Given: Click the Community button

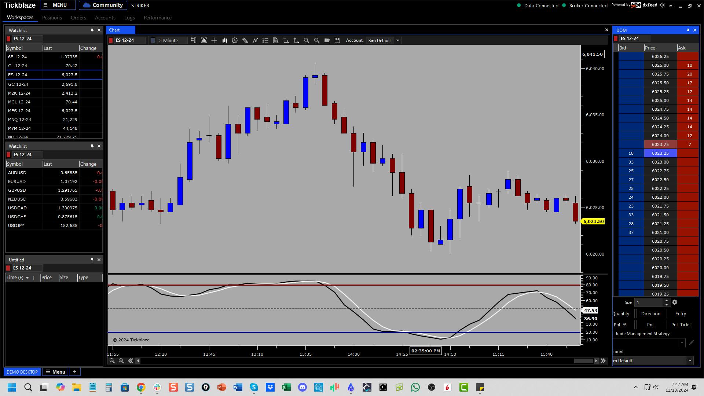Looking at the screenshot, I should [x=103, y=5].
